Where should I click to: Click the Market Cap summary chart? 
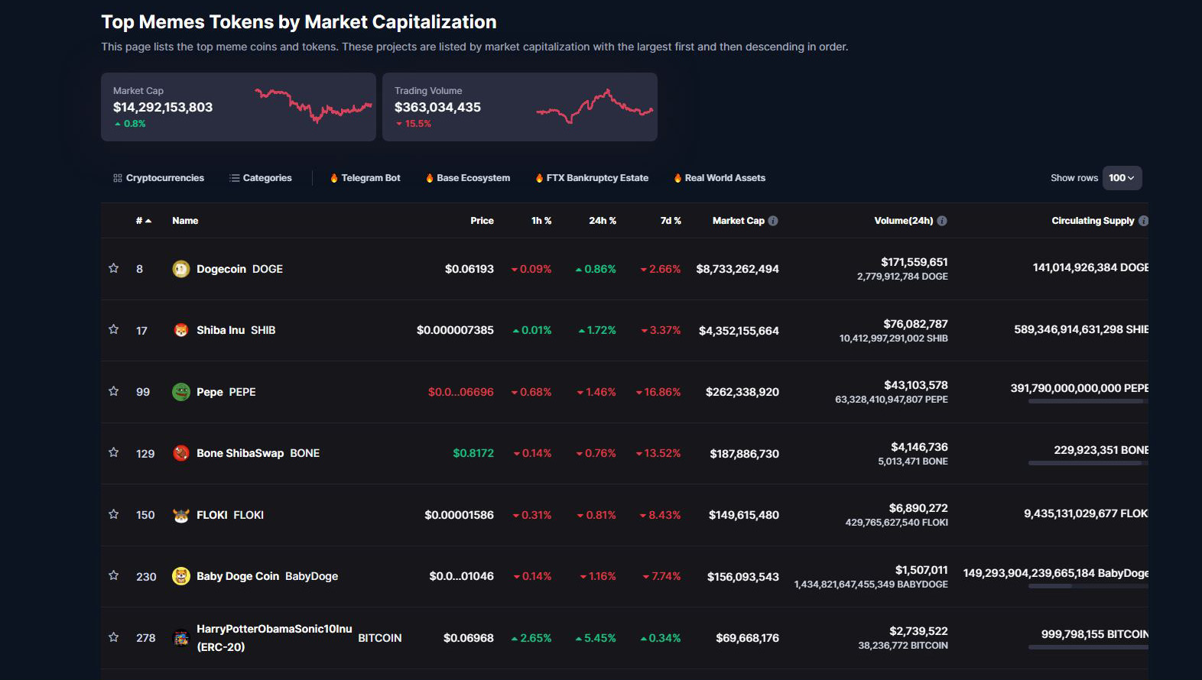pos(313,106)
